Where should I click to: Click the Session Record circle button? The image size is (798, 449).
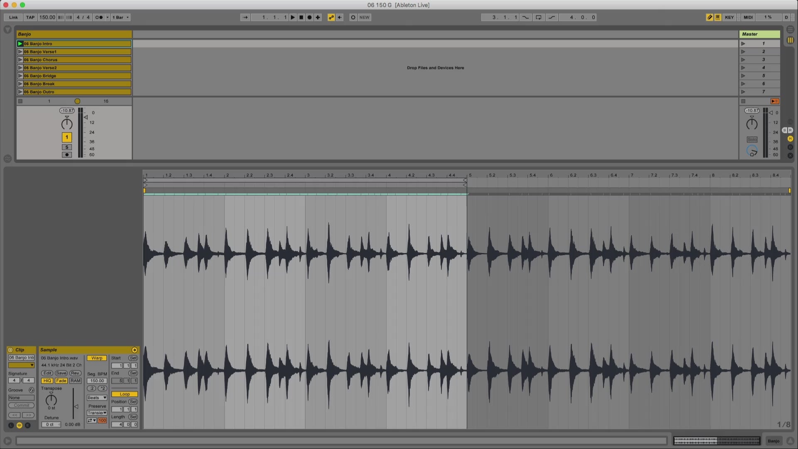pos(353,17)
